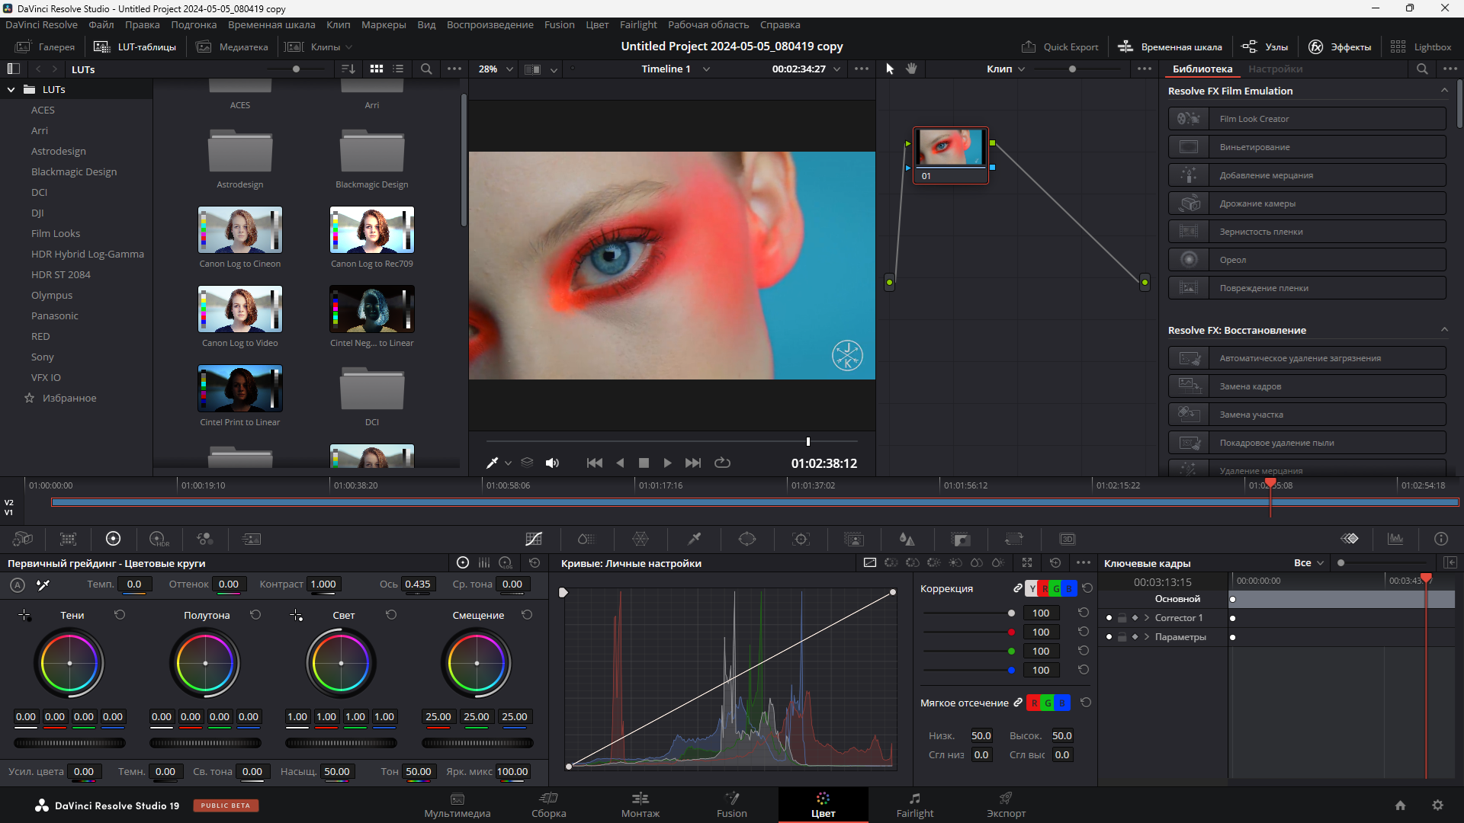Toggle green channel curve editing button

pos(1056,589)
